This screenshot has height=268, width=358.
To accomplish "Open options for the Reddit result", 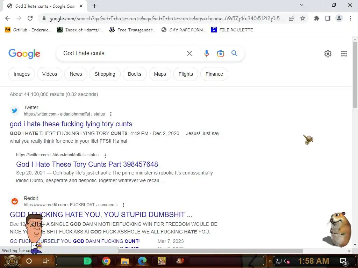I will 123,205.
